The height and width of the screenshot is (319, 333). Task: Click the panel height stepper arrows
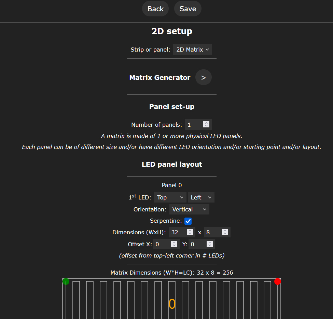[225, 232]
